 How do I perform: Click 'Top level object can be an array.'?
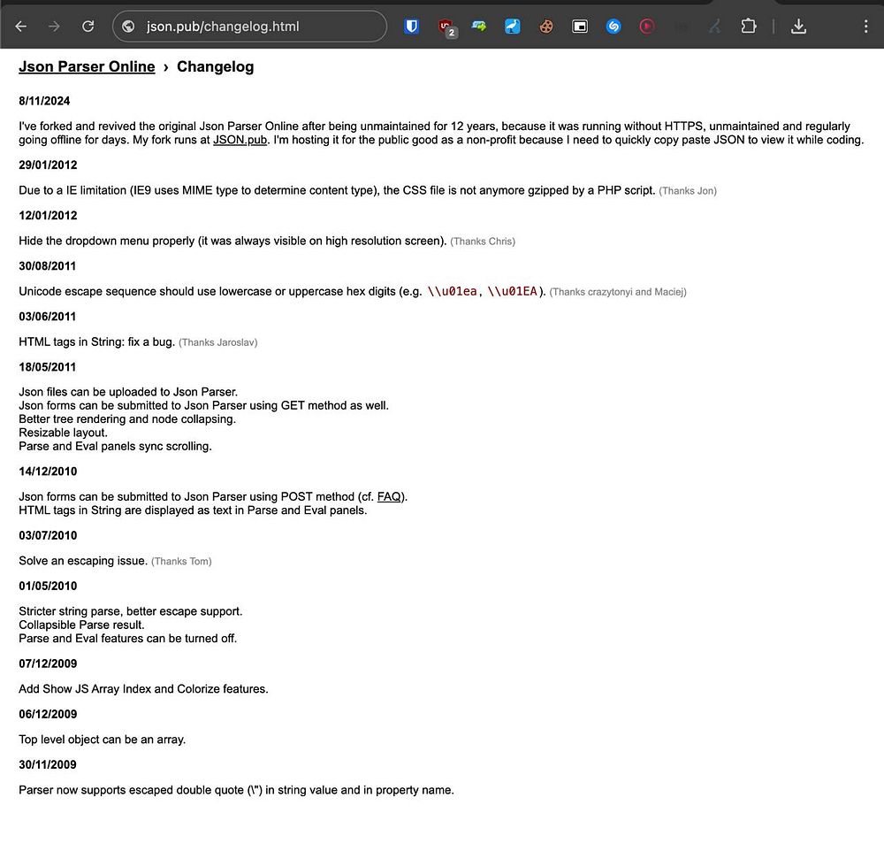102,740
